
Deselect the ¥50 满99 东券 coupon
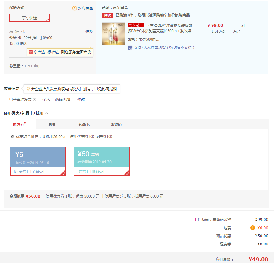[102, 161]
